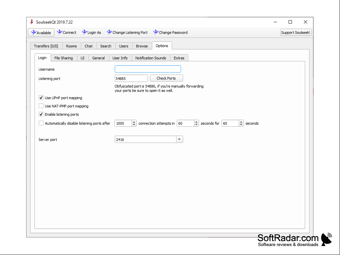Open the Users tab
Image resolution: width=340 pixels, height=255 pixels.
point(124,46)
